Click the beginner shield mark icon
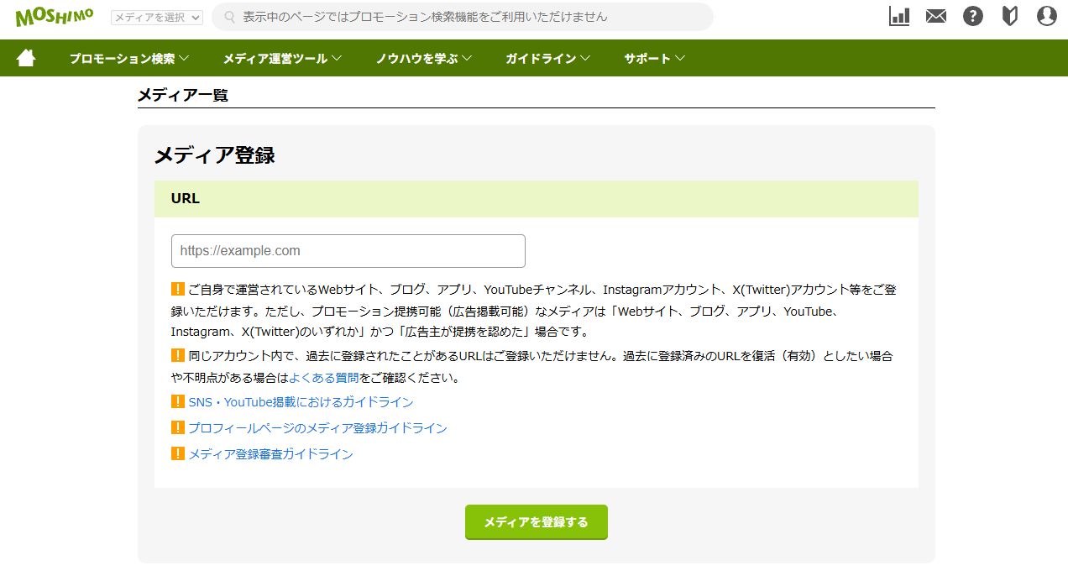This screenshot has width=1068, height=576. pyautogui.click(x=1010, y=16)
